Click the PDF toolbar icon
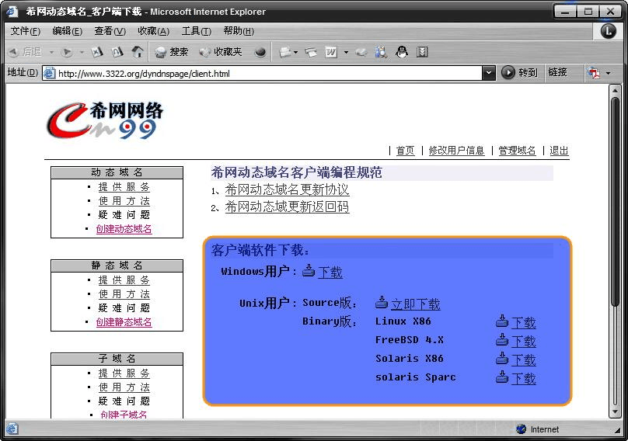The width and height of the screenshot is (628, 441). [595, 72]
